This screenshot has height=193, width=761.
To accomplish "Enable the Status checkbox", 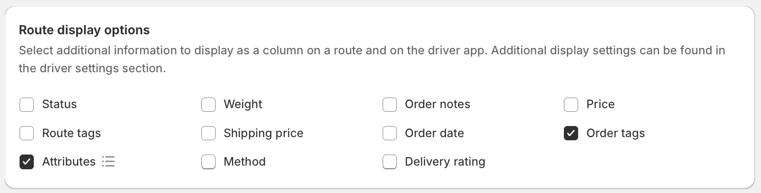I will (x=27, y=104).
